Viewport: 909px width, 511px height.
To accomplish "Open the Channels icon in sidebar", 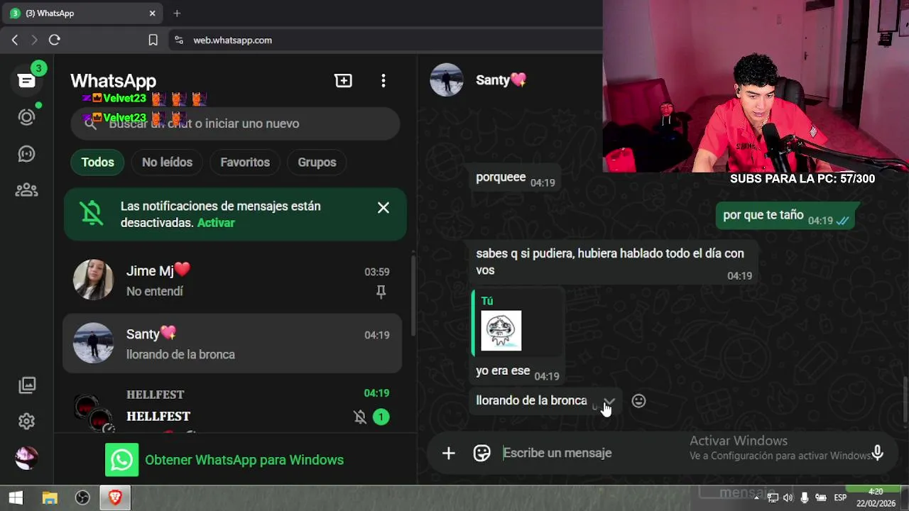I will [x=27, y=154].
